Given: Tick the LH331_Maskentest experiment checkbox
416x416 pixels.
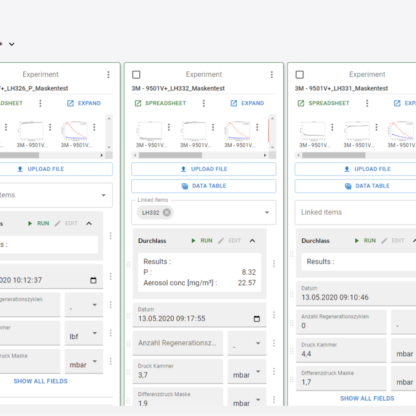Looking at the screenshot, I should (x=300, y=74).
